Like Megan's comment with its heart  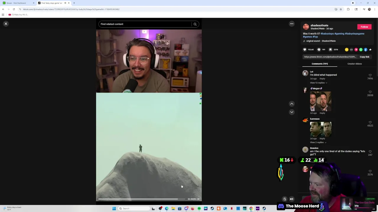[370, 92]
